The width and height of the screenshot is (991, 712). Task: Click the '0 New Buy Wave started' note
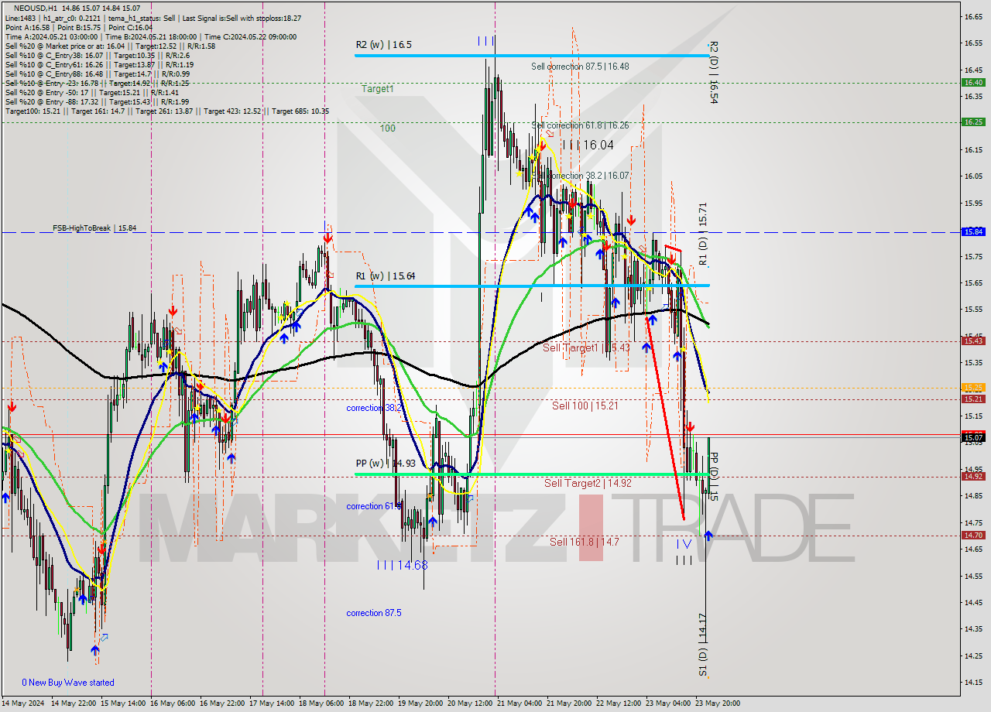pyautogui.click(x=68, y=683)
